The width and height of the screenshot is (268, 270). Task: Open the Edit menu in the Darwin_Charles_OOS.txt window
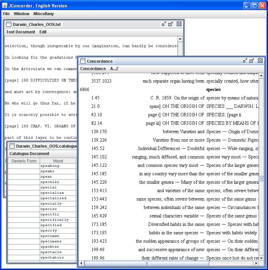tap(43, 32)
